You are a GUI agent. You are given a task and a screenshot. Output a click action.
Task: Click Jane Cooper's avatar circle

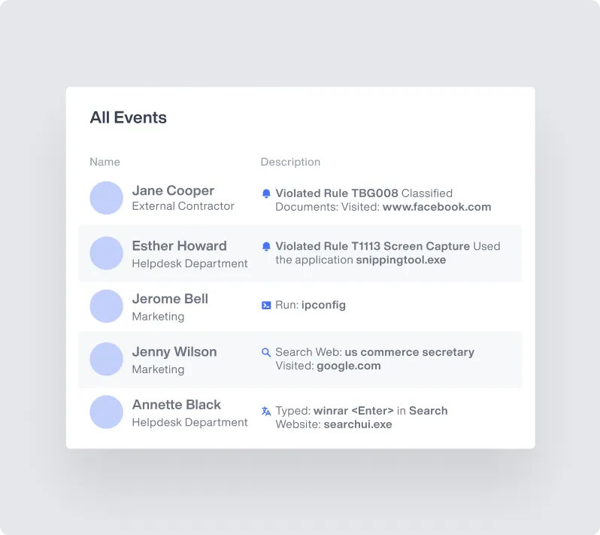click(x=106, y=198)
